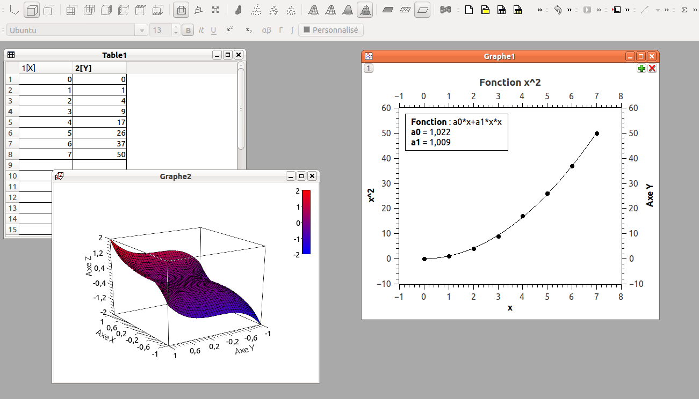Expand the overflow chevron after the sigma icon
699x399 pixels.
point(695,10)
